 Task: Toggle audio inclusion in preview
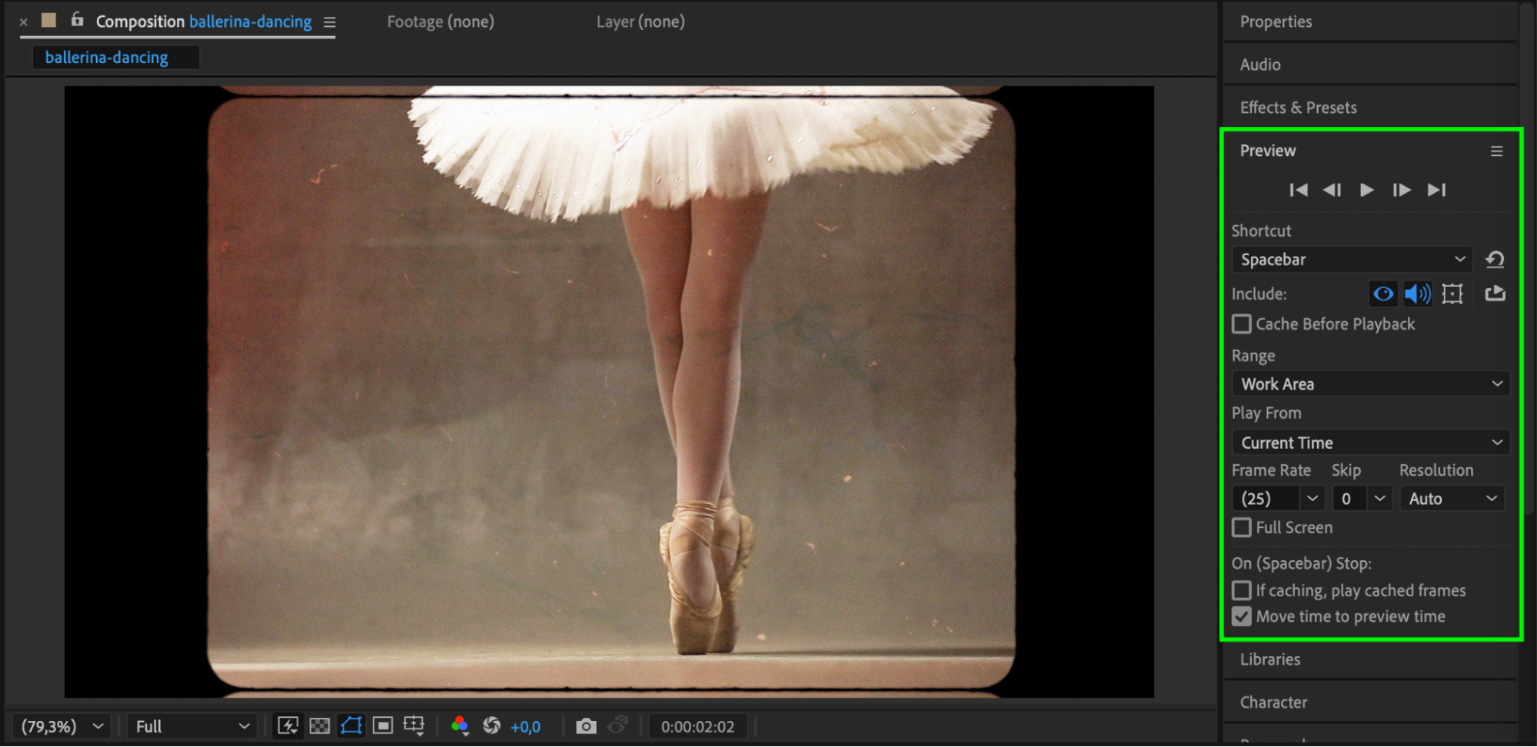click(x=1417, y=294)
